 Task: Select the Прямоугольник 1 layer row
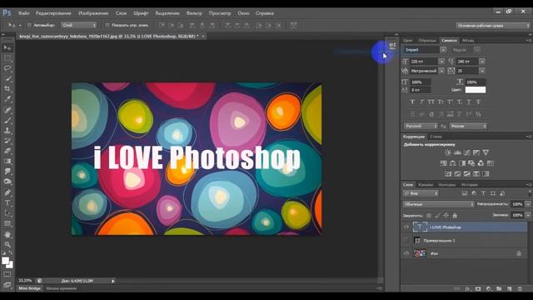tap(465, 241)
